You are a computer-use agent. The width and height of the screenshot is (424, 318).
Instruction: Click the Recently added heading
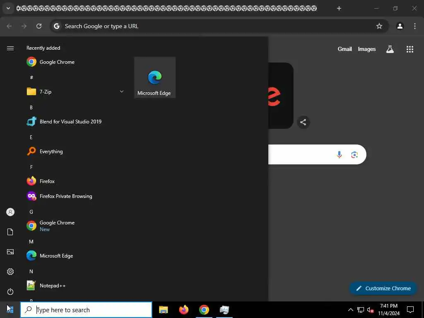click(x=43, y=48)
